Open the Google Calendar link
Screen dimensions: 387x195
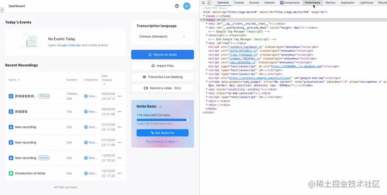click(69, 45)
